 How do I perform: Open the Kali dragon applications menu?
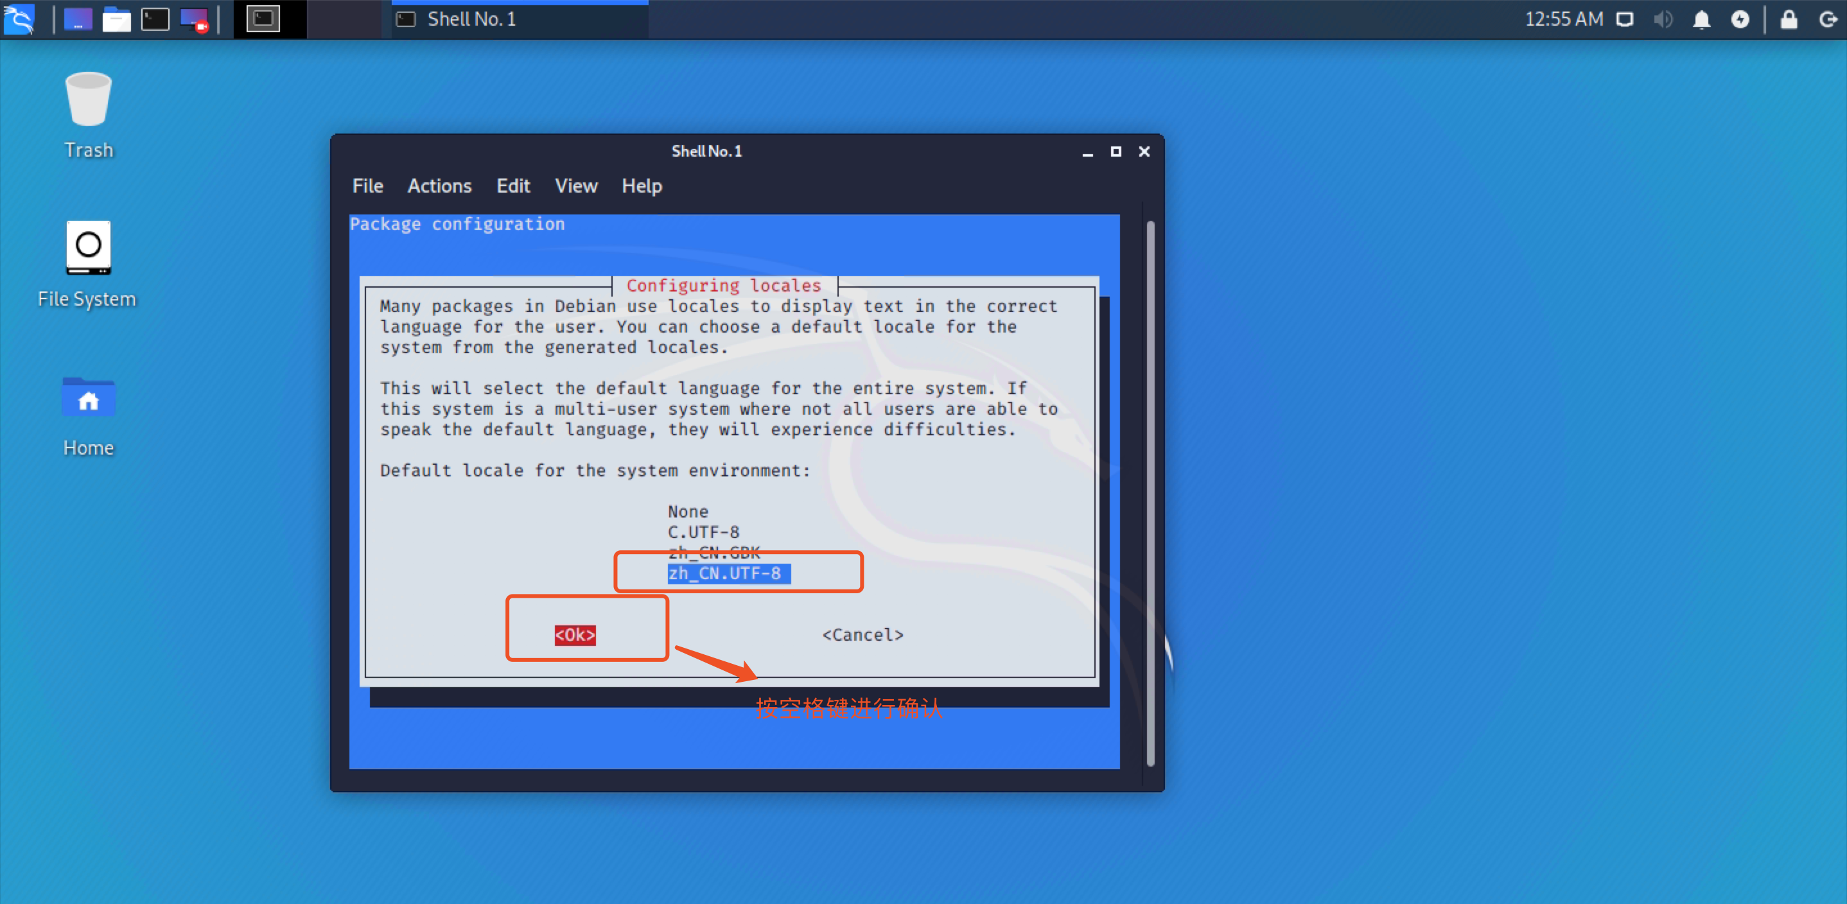(19, 19)
